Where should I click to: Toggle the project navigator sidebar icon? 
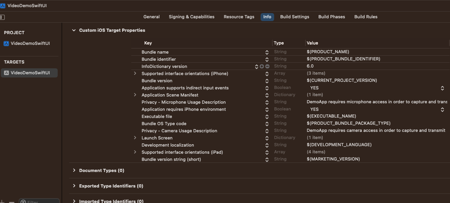point(2,17)
